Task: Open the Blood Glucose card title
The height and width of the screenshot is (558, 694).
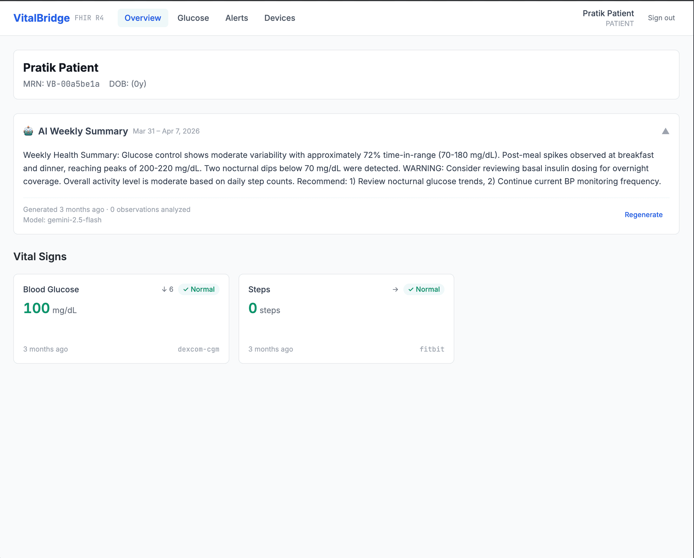Action: point(51,289)
